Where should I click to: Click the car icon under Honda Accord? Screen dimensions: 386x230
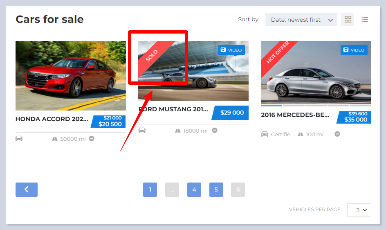tap(19, 139)
